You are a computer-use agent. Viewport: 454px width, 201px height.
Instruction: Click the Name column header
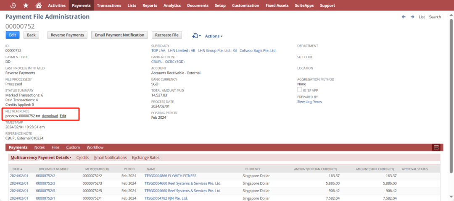[x=151, y=169]
